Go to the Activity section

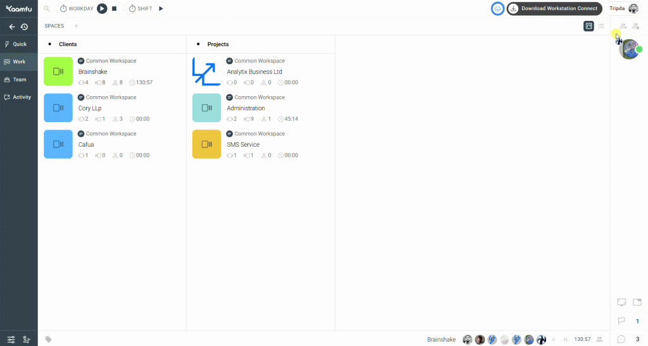[19, 97]
